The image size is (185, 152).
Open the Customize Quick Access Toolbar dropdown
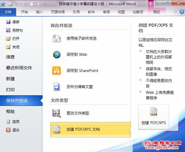click(45, 5)
